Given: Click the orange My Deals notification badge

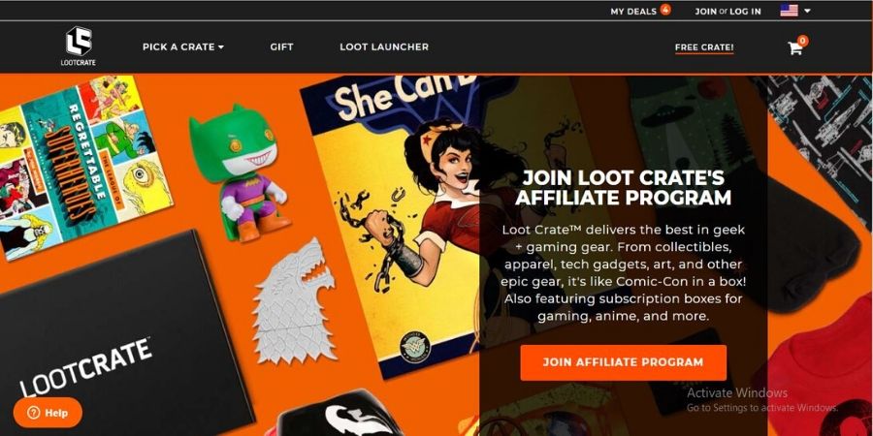Looking at the screenshot, I should click(665, 9).
